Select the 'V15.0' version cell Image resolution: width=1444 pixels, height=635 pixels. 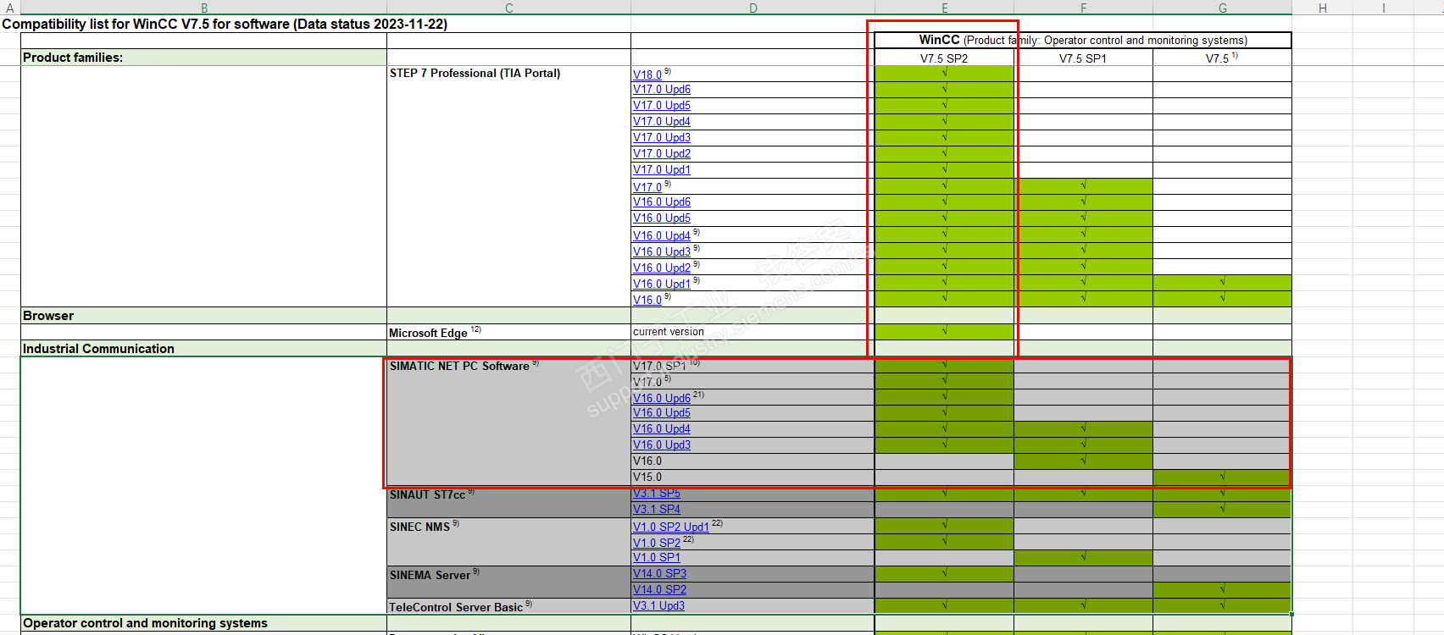tap(753, 478)
